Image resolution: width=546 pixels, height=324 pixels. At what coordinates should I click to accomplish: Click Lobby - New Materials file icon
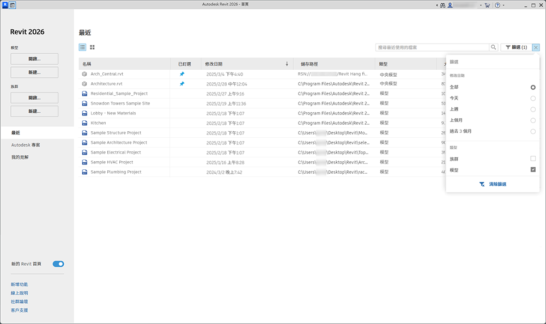coord(84,113)
